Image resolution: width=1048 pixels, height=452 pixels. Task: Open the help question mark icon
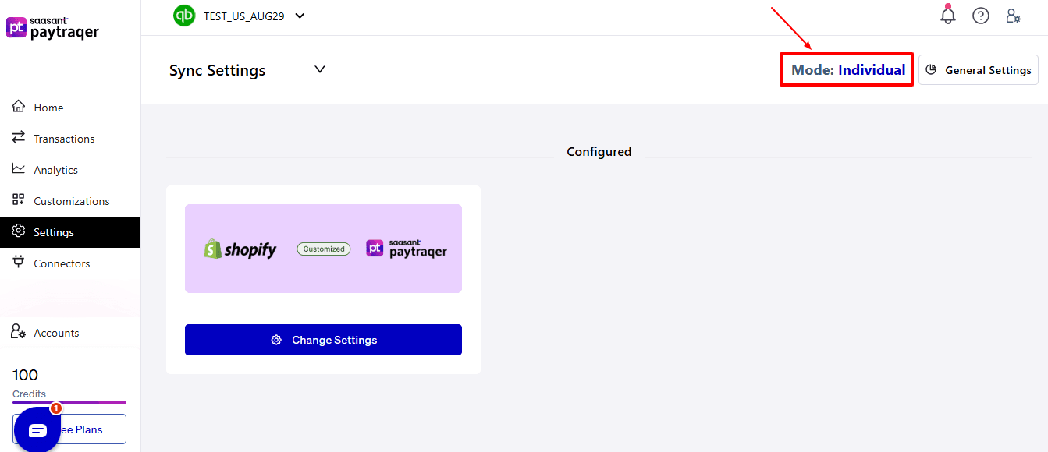pyautogui.click(x=980, y=16)
